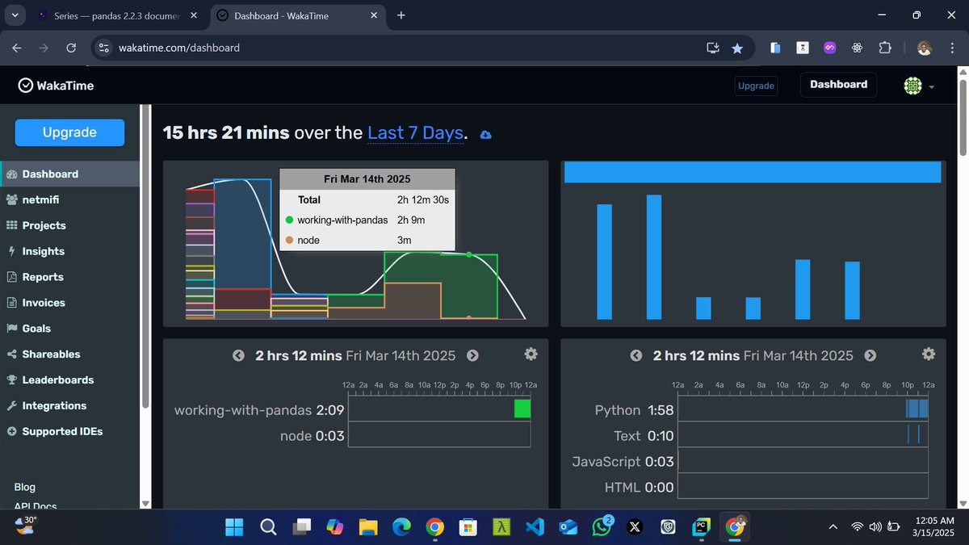Reload the page with the refresh icon
969x545 pixels.
[71, 48]
